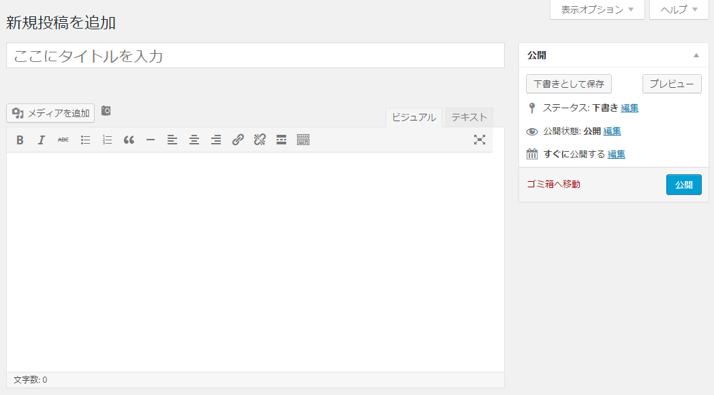Switch to the ビジュアル editor tab
714x395 pixels.
click(x=414, y=117)
